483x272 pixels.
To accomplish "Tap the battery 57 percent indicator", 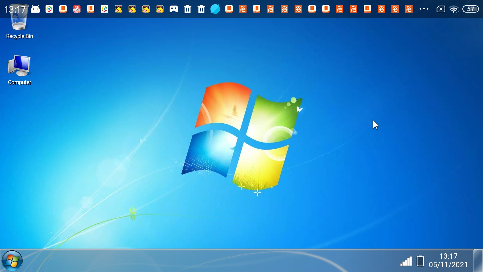I will (471, 9).
